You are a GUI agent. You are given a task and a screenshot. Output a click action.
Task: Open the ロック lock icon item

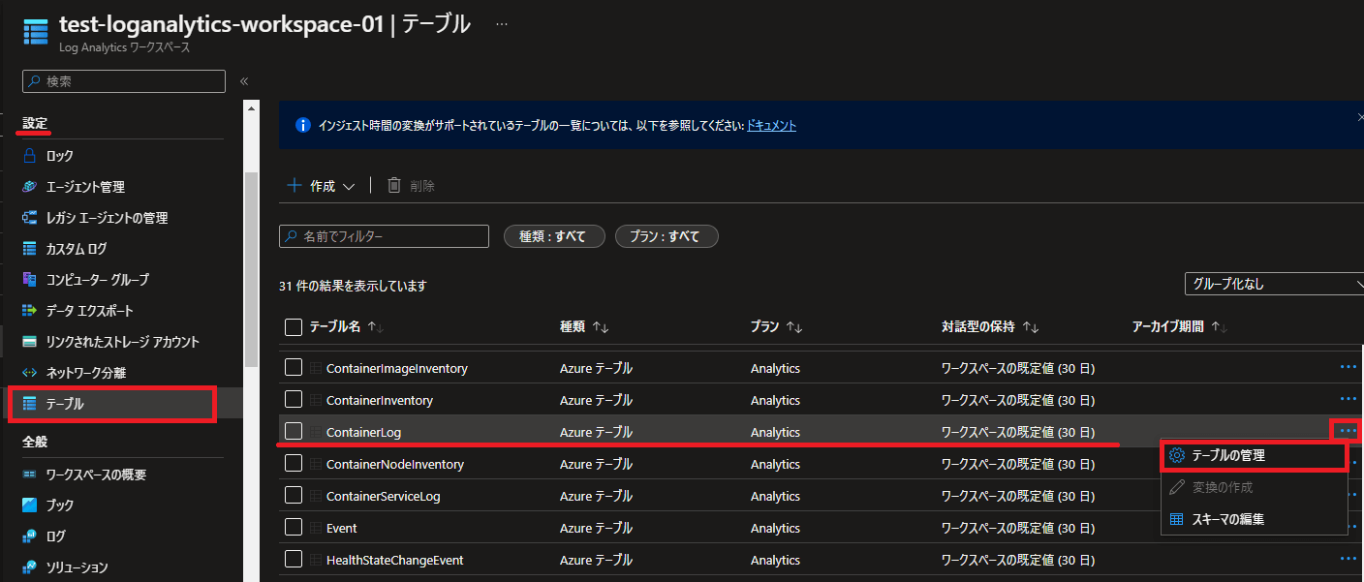coord(30,156)
